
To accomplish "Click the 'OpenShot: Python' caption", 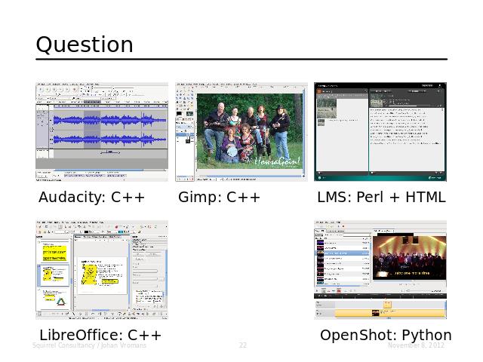I will (386, 335).
